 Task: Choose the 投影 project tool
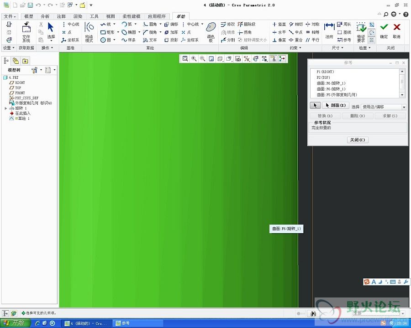(171, 40)
